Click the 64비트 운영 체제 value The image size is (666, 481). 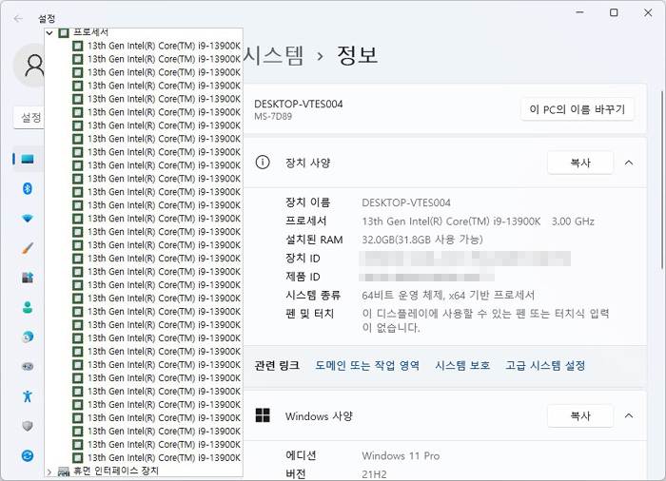pyautogui.click(x=448, y=295)
